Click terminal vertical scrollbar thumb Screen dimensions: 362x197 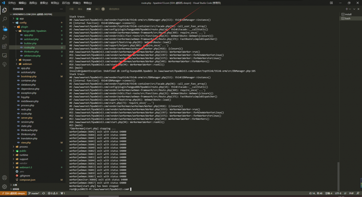point(338,176)
